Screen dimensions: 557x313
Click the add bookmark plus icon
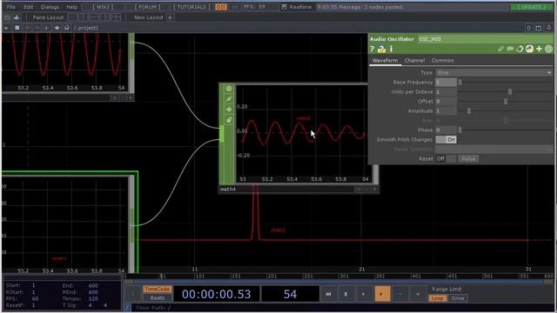tap(46, 28)
